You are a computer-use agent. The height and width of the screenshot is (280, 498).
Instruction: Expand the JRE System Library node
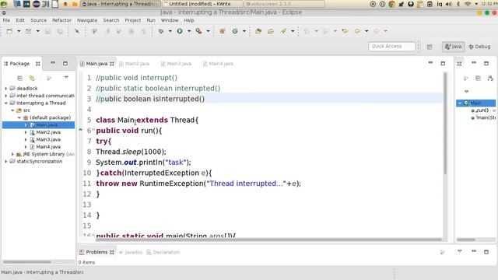click(12, 154)
